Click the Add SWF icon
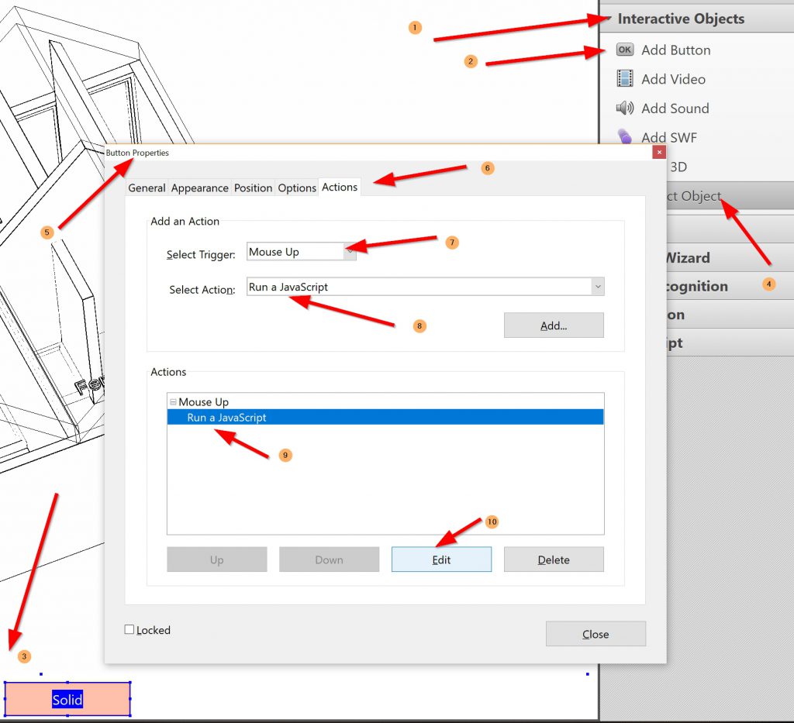This screenshot has width=794, height=723. pyautogui.click(x=624, y=137)
